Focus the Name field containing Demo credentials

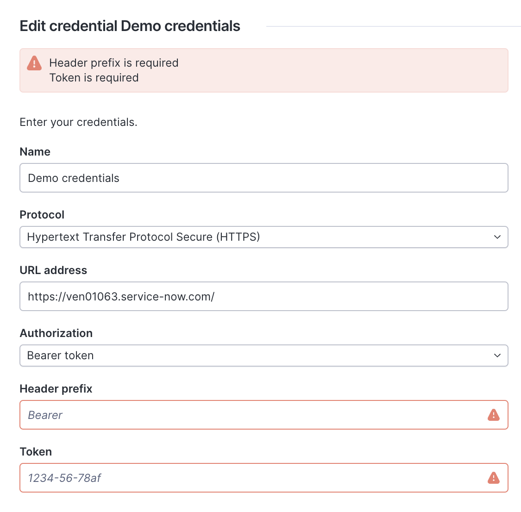(x=264, y=178)
